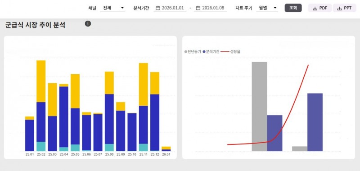Click the 군급식 시장 추이 분석 heading
Viewport: 360px width, 171px height.
35,25
